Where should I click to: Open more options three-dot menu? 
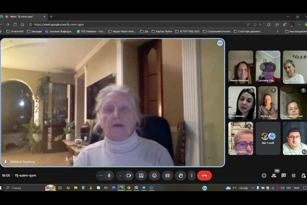[x=192, y=176]
